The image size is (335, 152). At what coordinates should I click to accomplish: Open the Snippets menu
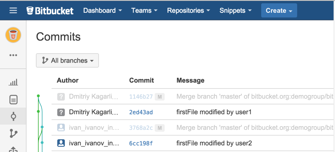tap(236, 10)
